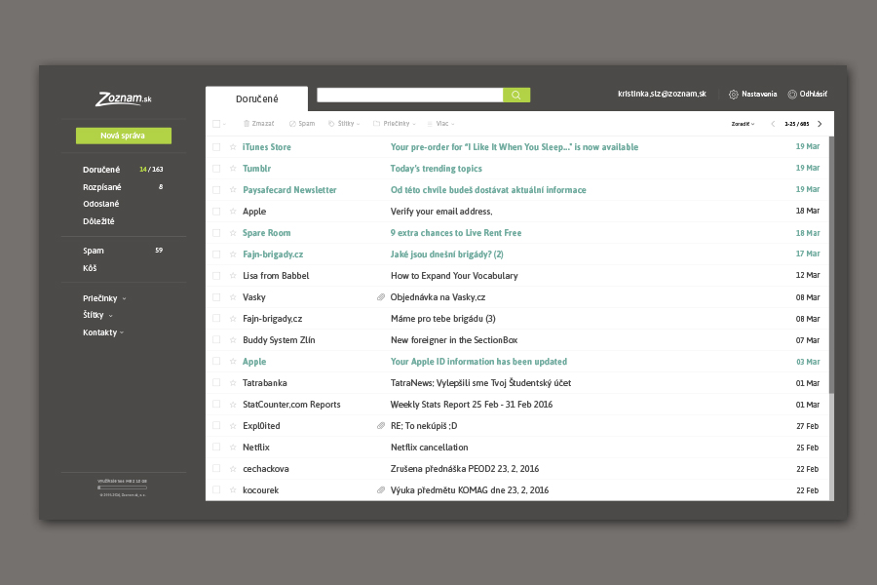
Task: Select the Netflix email checkbox
Action: tap(216, 448)
